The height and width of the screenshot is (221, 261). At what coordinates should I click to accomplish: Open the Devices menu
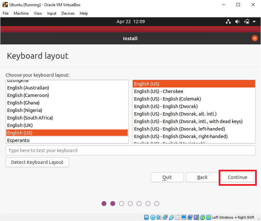(x=68, y=13)
